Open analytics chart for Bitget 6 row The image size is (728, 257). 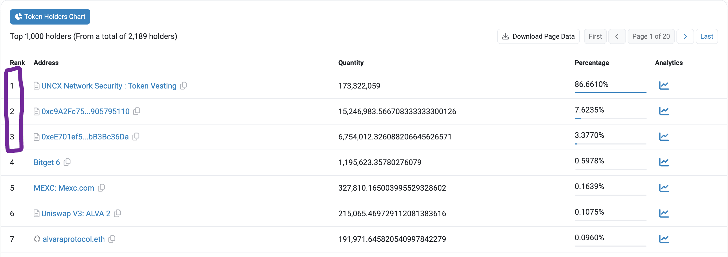tap(664, 162)
